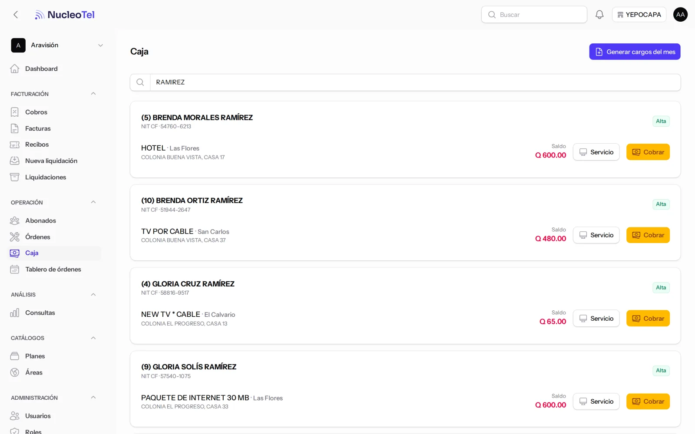
Task: Collapse the ANÁLISIS section
Action: 93,295
